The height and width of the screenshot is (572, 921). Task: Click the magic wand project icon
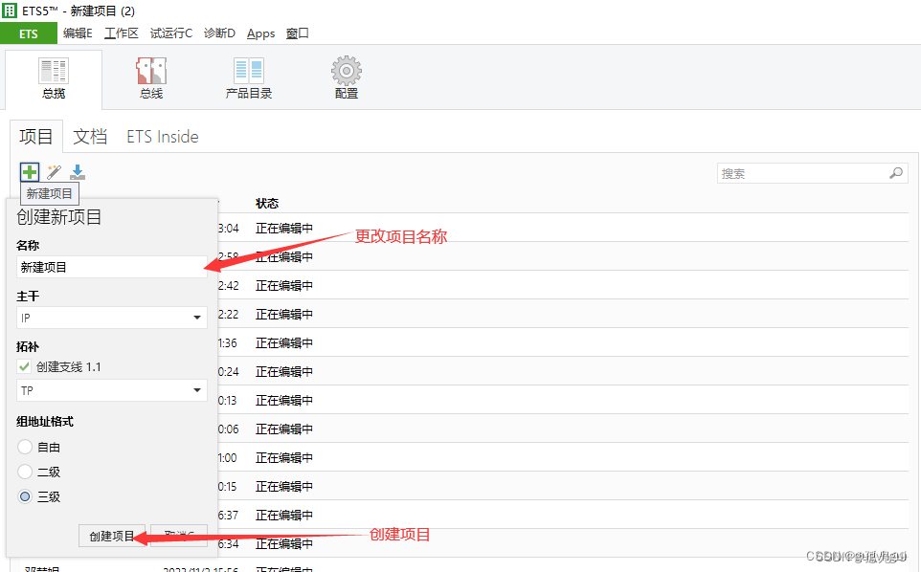tap(54, 172)
